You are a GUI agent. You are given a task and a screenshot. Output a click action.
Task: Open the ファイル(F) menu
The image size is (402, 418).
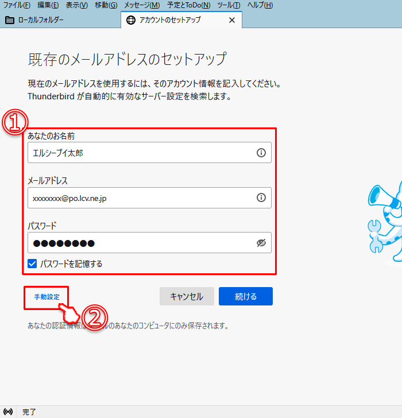click(17, 5)
